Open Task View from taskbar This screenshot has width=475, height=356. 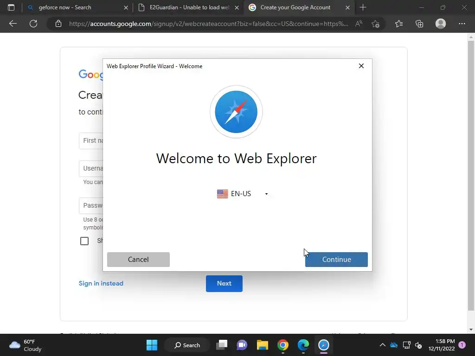tap(222, 345)
